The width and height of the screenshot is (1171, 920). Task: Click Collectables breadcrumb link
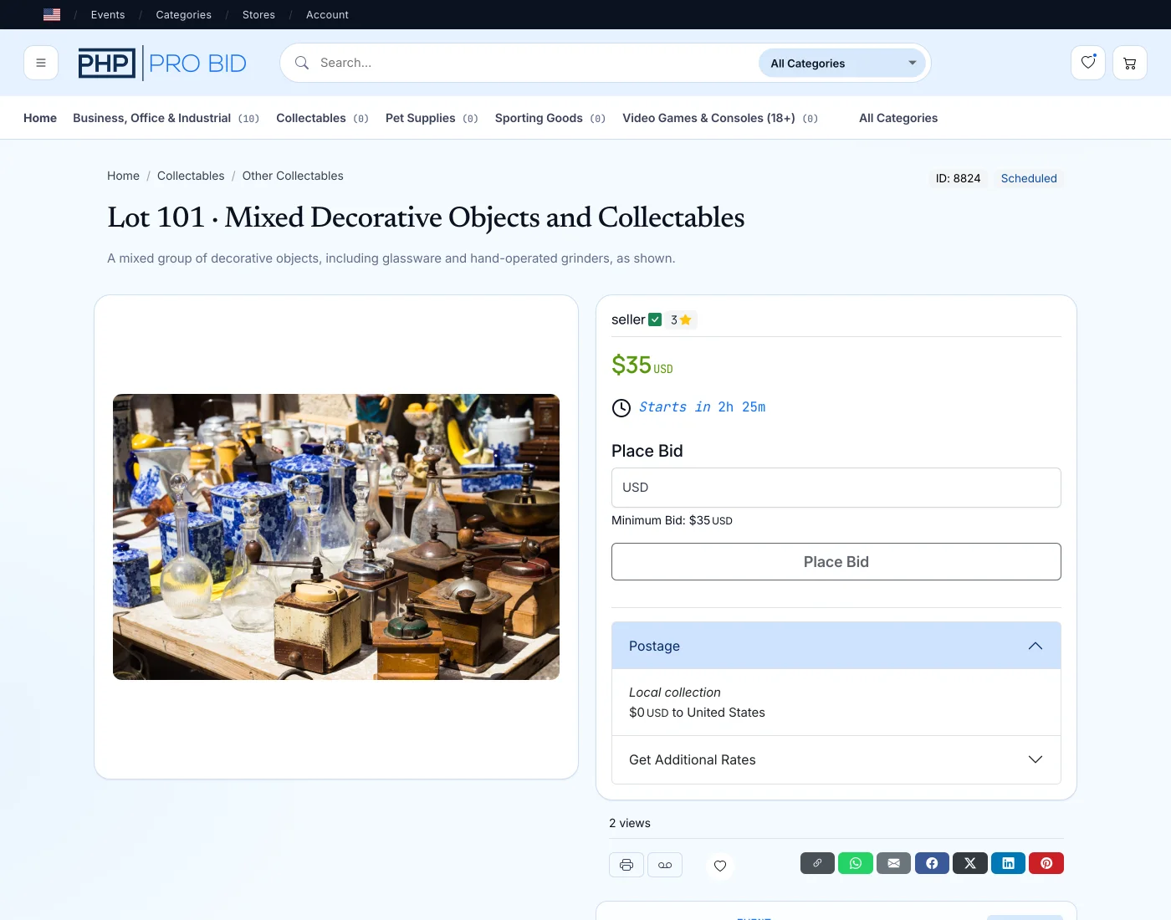191,176
